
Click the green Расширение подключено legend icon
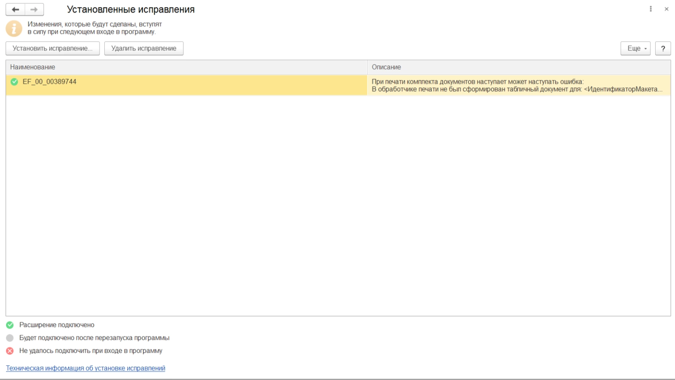[10, 325]
